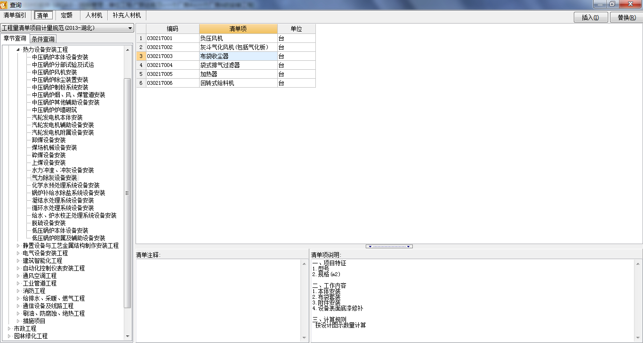Open the 定额 tab
Screen dimensions: 643x343
[x=67, y=15]
